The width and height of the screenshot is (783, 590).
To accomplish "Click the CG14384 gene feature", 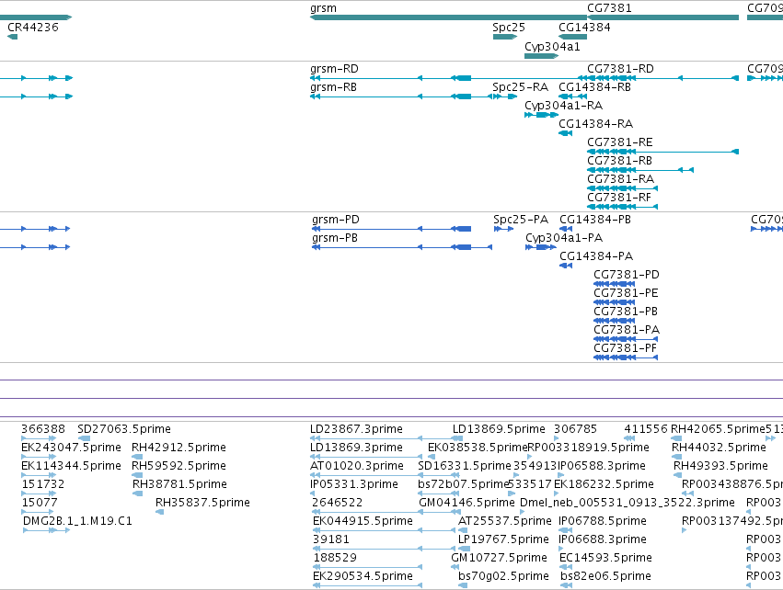I will [x=573, y=37].
